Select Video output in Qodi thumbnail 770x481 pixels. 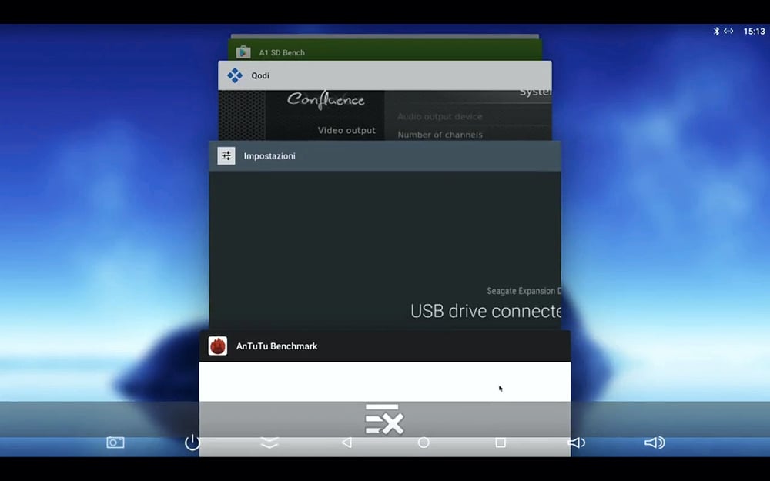[346, 130]
